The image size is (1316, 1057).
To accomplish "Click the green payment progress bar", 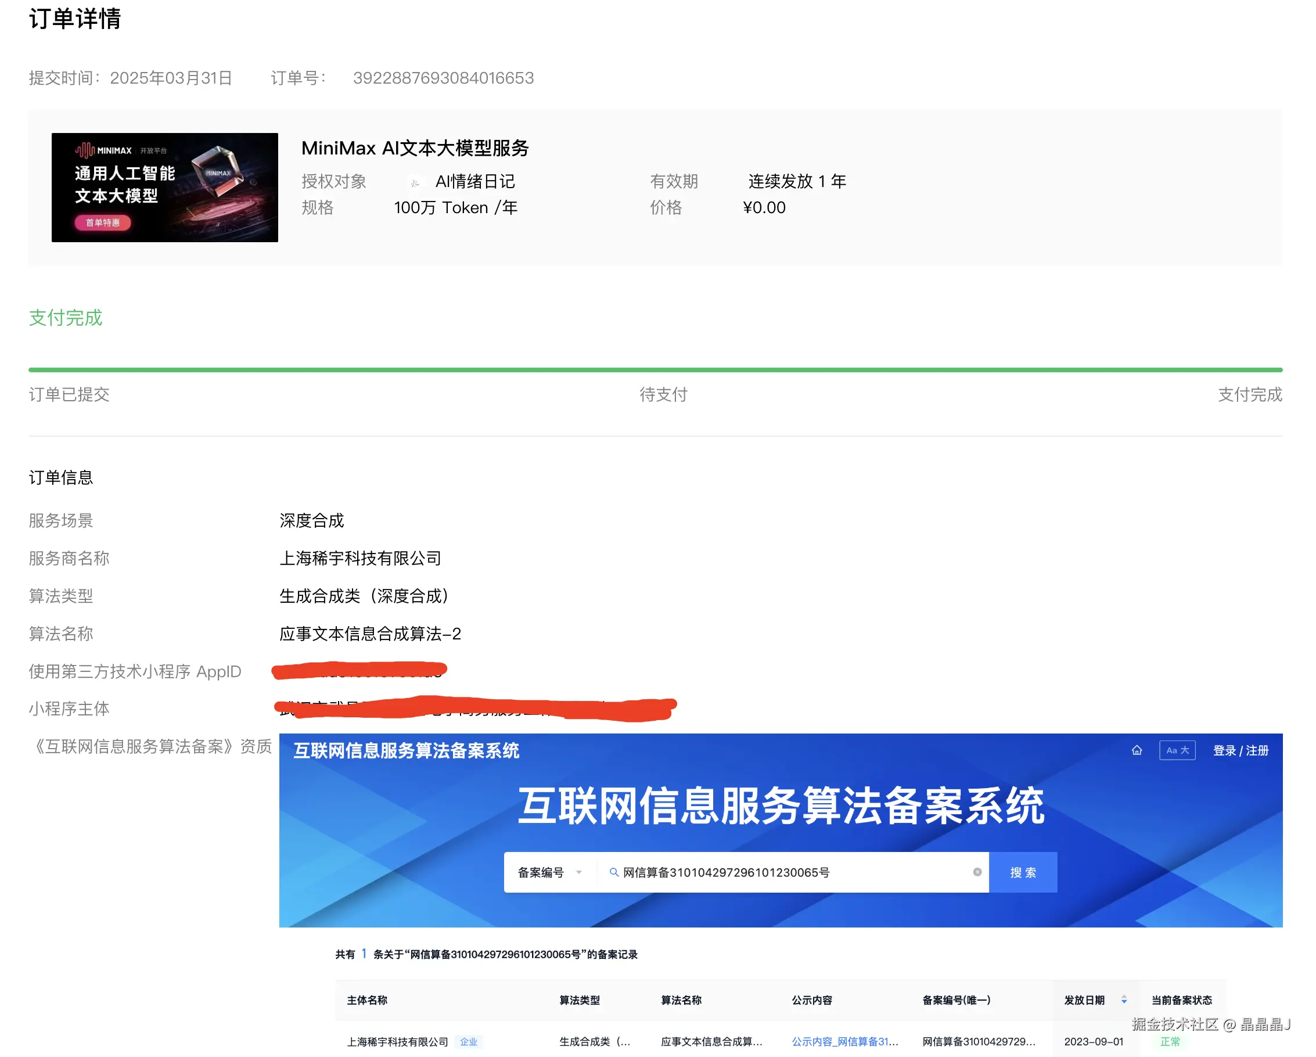I will pyautogui.click(x=655, y=370).
